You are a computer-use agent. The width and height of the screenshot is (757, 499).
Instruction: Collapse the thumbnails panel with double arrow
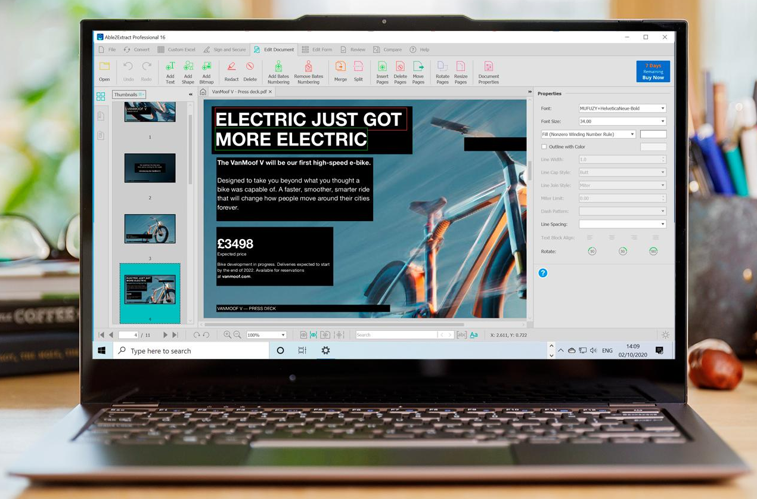click(191, 95)
